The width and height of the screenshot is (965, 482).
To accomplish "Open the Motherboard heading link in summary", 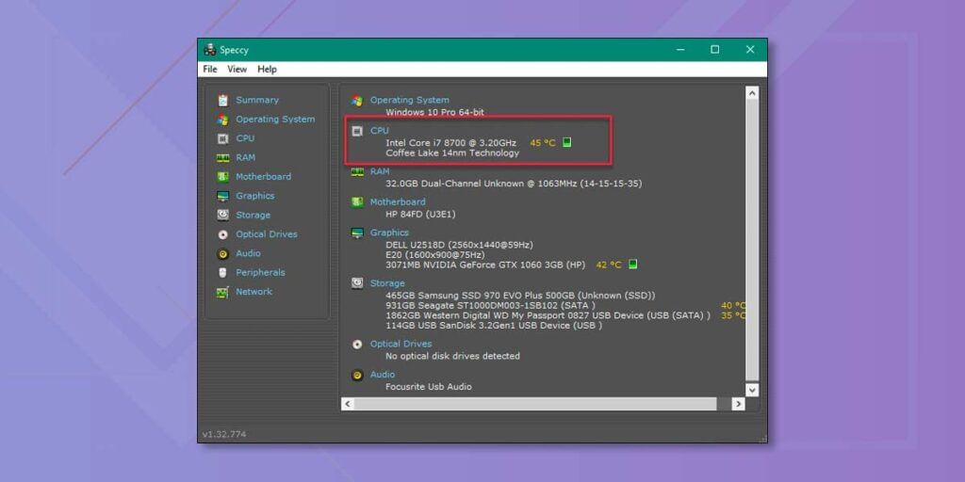I will point(398,202).
